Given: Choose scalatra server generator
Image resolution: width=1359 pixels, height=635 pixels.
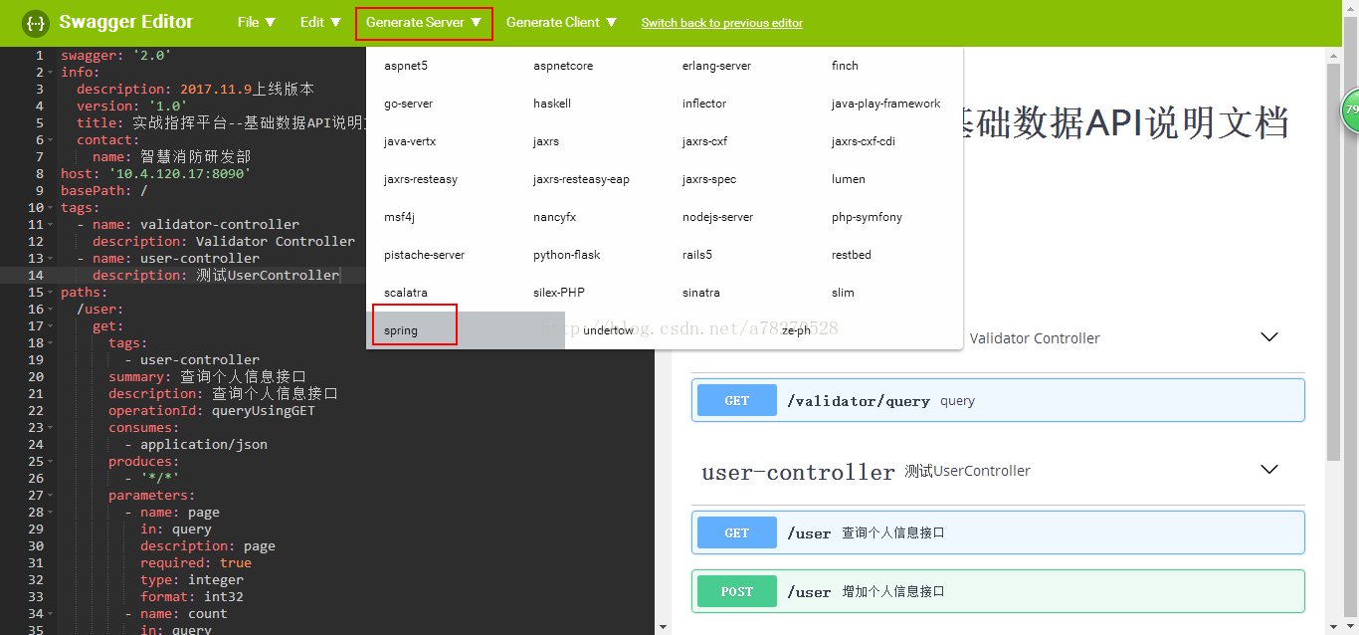Looking at the screenshot, I should tap(406, 293).
